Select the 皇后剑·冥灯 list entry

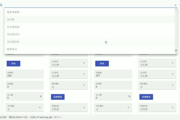click(x=90, y=42)
